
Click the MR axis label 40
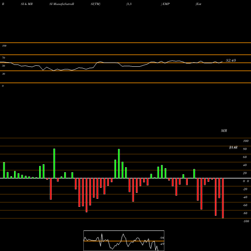pos(245,165)
